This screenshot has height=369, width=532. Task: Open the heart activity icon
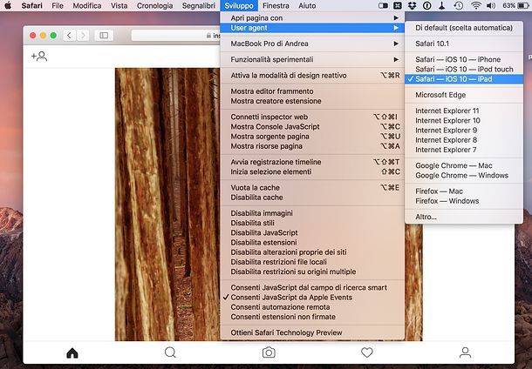[367, 352]
